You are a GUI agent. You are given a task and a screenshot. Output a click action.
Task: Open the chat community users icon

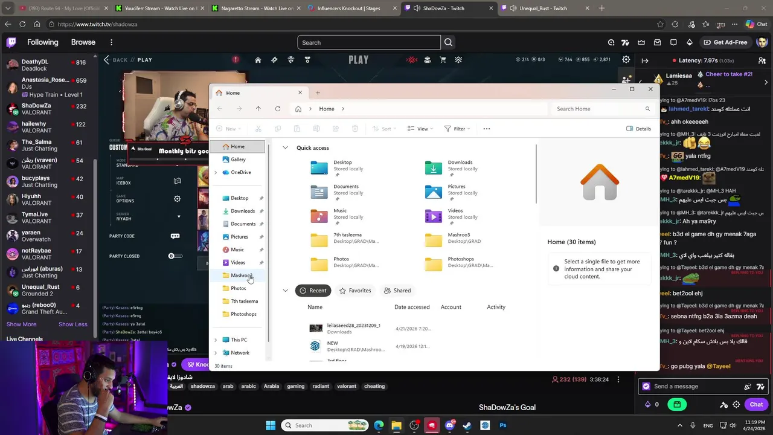[762, 60]
